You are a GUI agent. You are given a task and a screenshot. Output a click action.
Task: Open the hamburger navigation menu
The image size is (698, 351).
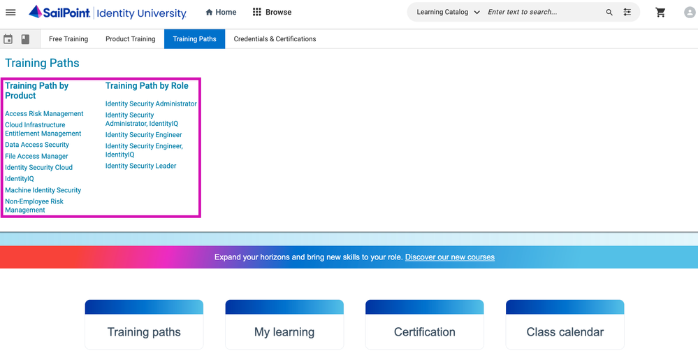(x=10, y=13)
